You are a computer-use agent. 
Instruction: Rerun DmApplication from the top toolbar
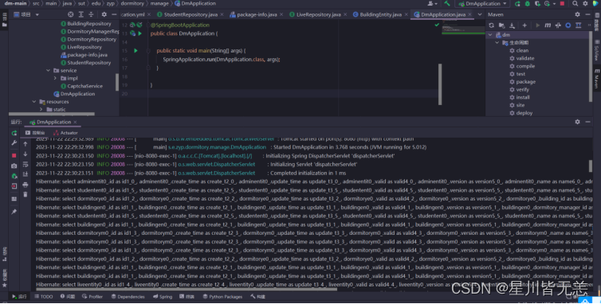pyautogui.click(x=517, y=4)
